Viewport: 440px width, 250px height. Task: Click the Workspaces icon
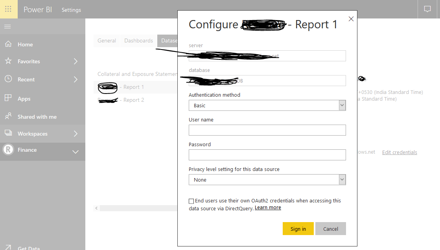8,133
